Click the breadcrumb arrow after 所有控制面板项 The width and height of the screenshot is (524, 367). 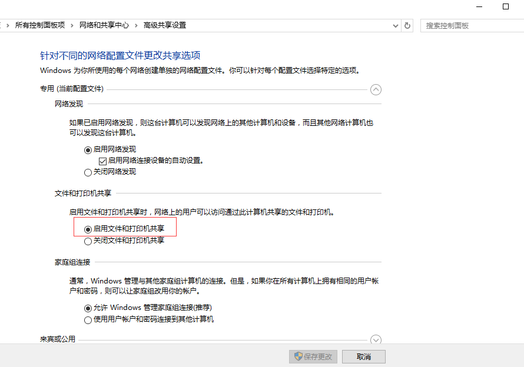click(x=71, y=25)
